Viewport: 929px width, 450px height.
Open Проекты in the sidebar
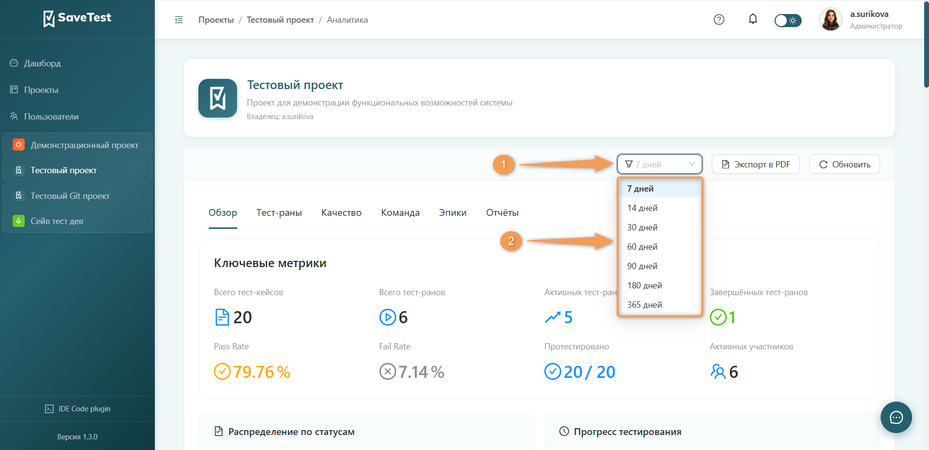coord(41,90)
